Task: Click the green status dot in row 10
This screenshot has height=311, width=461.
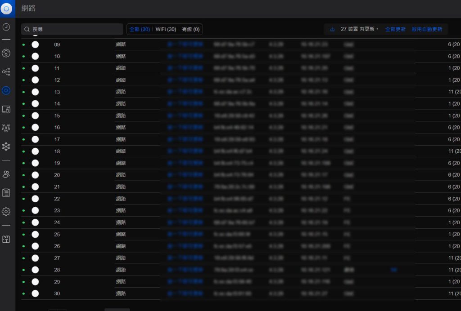Action: [x=23, y=56]
